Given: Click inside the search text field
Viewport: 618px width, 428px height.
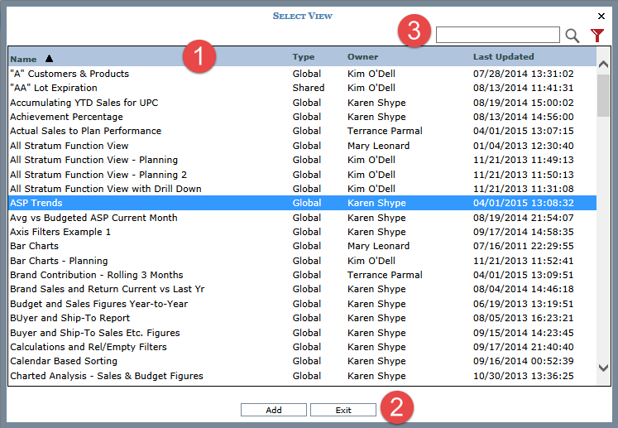Looking at the screenshot, I should (497, 35).
